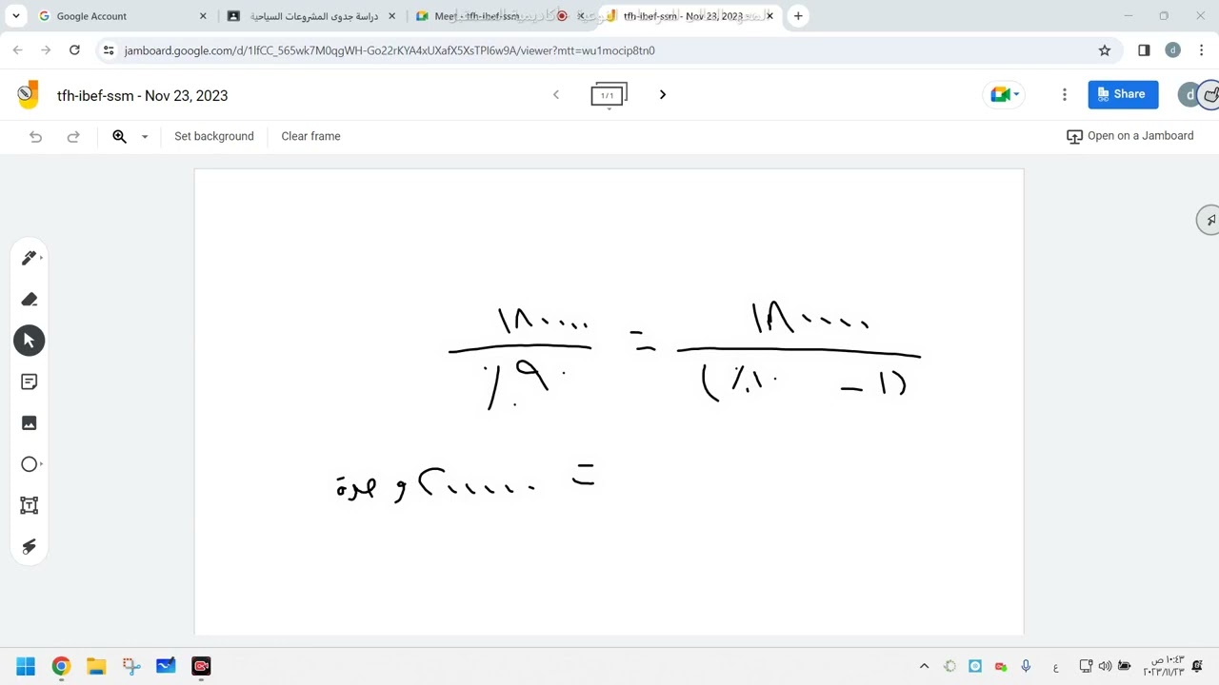Image resolution: width=1219 pixels, height=685 pixels.
Task: Click the taskbar microphone icon
Action: point(1026,666)
